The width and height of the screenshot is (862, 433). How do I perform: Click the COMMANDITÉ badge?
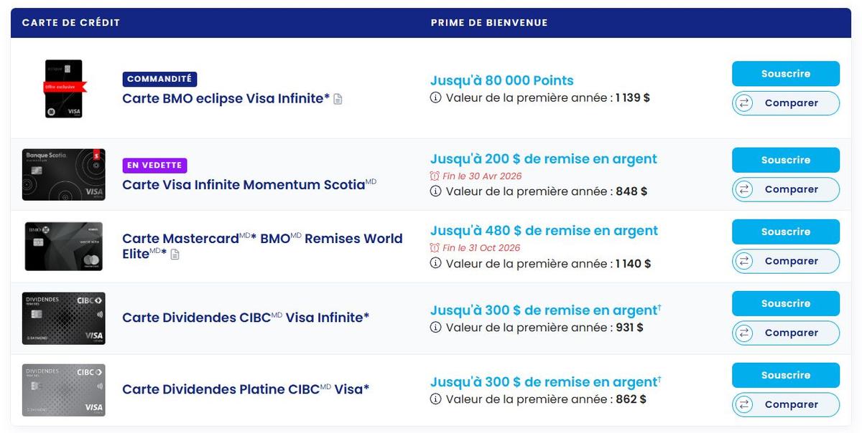159,77
